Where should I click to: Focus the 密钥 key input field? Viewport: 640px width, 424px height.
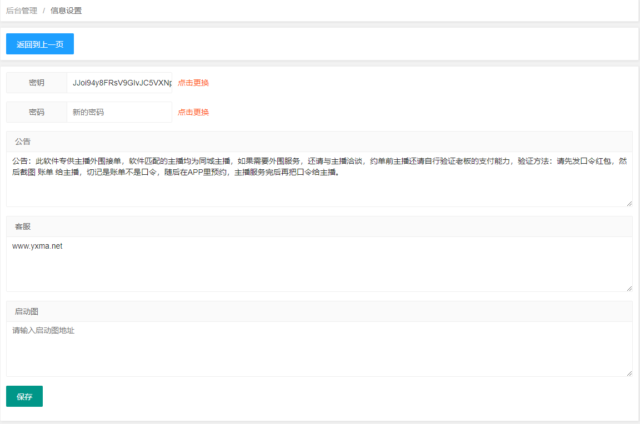pyautogui.click(x=119, y=83)
